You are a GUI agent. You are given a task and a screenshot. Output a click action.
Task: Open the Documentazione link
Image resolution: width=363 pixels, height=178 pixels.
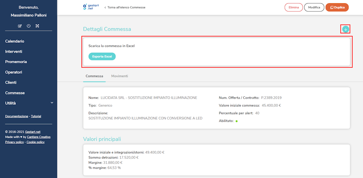tap(17, 116)
